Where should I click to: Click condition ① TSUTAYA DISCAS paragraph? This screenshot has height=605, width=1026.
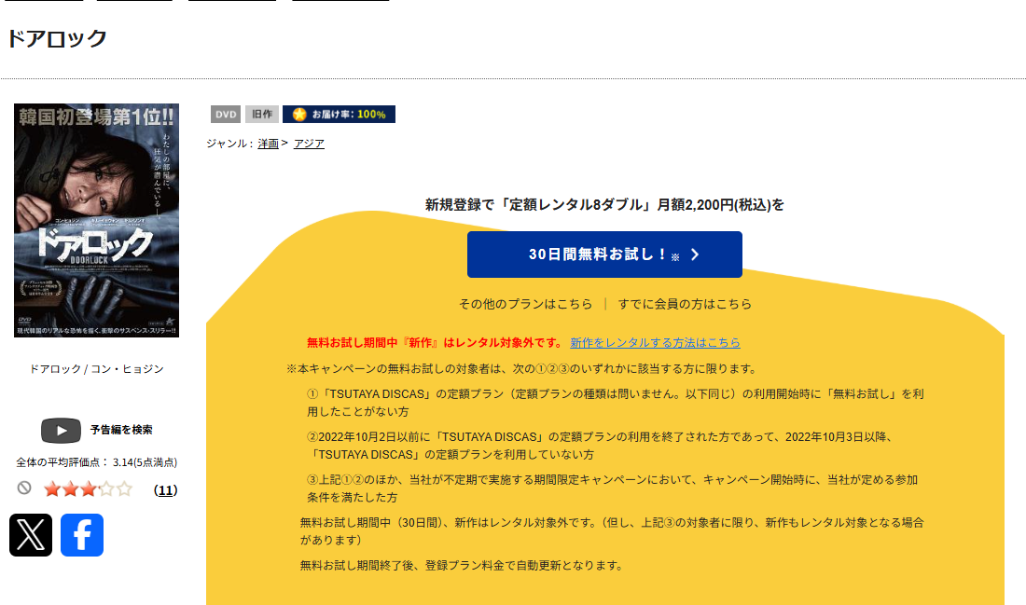click(x=615, y=402)
